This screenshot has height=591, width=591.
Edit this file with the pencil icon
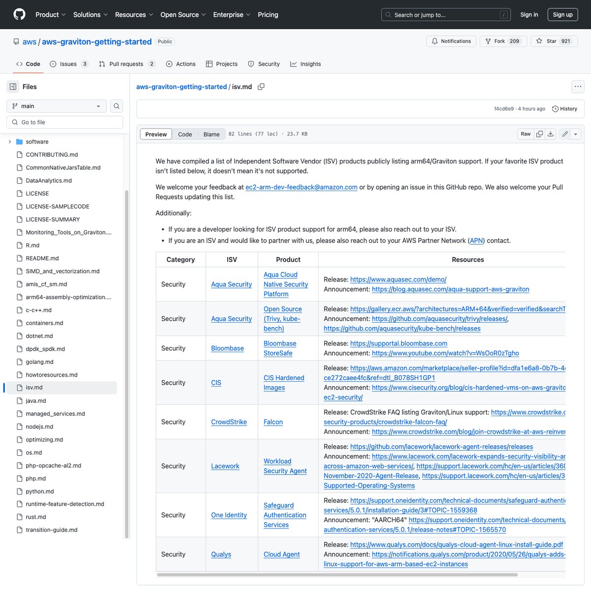565,134
